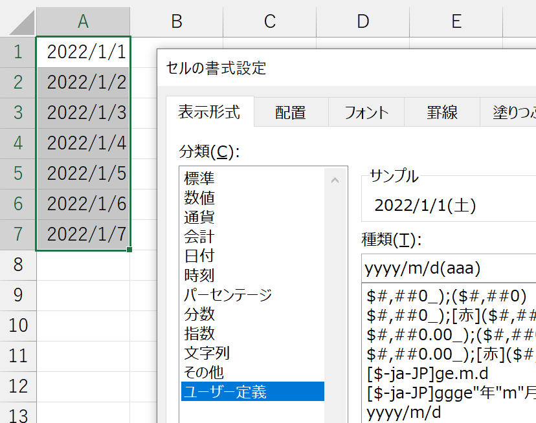The image size is (536, 423).
Task: Select row 3 header
Action: click(x=17, y=113)
